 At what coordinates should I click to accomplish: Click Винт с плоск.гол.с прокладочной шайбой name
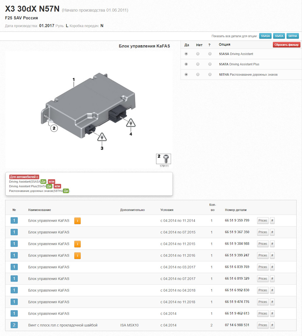tap(63, 325)
